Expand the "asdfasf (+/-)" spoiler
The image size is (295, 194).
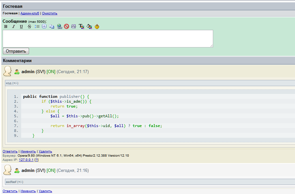(14, 182)
